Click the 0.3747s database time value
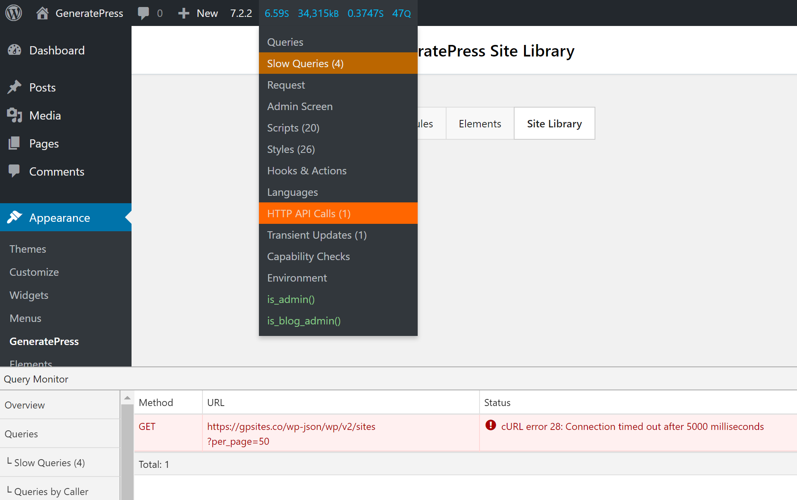Image resolution: width=797 pixels, height=500 pixels. click(x=365, y=13)
